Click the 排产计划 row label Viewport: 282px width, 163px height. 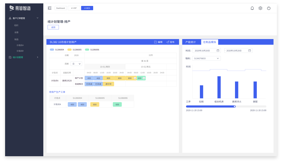(79, 78)
